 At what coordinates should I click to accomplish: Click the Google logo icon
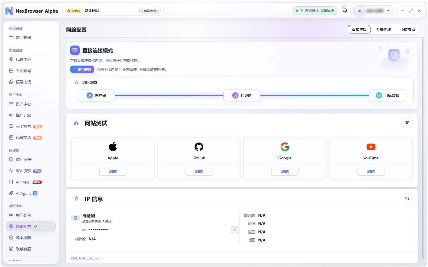pyautogui.click(x=285, y=147)
